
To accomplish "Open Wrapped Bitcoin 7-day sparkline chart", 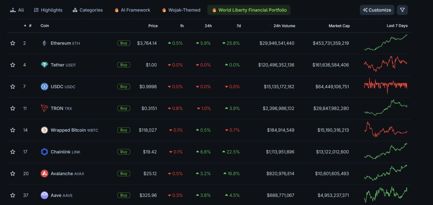I will 386,129.
